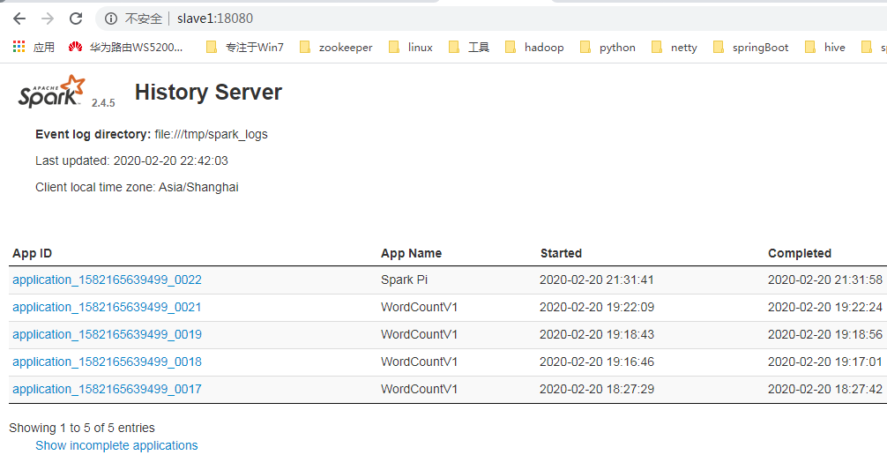
Task: Sort table by App Name column header
Action: [x=411, y=253]
